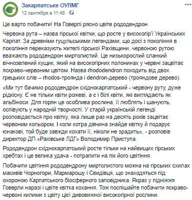Open the Закарпатське ОУЛМГ page name link
The image size is (192, 200).
pos(50,5)
